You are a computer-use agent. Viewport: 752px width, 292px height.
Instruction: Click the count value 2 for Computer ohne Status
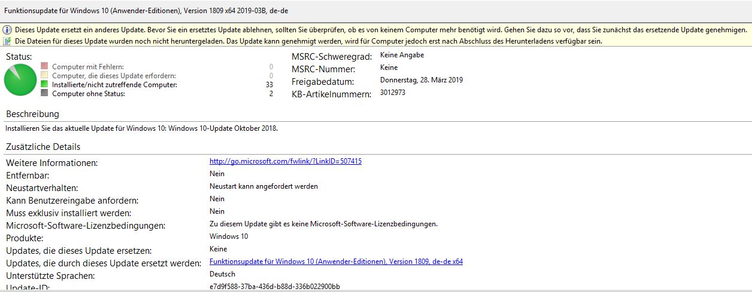tap(271, 94)
